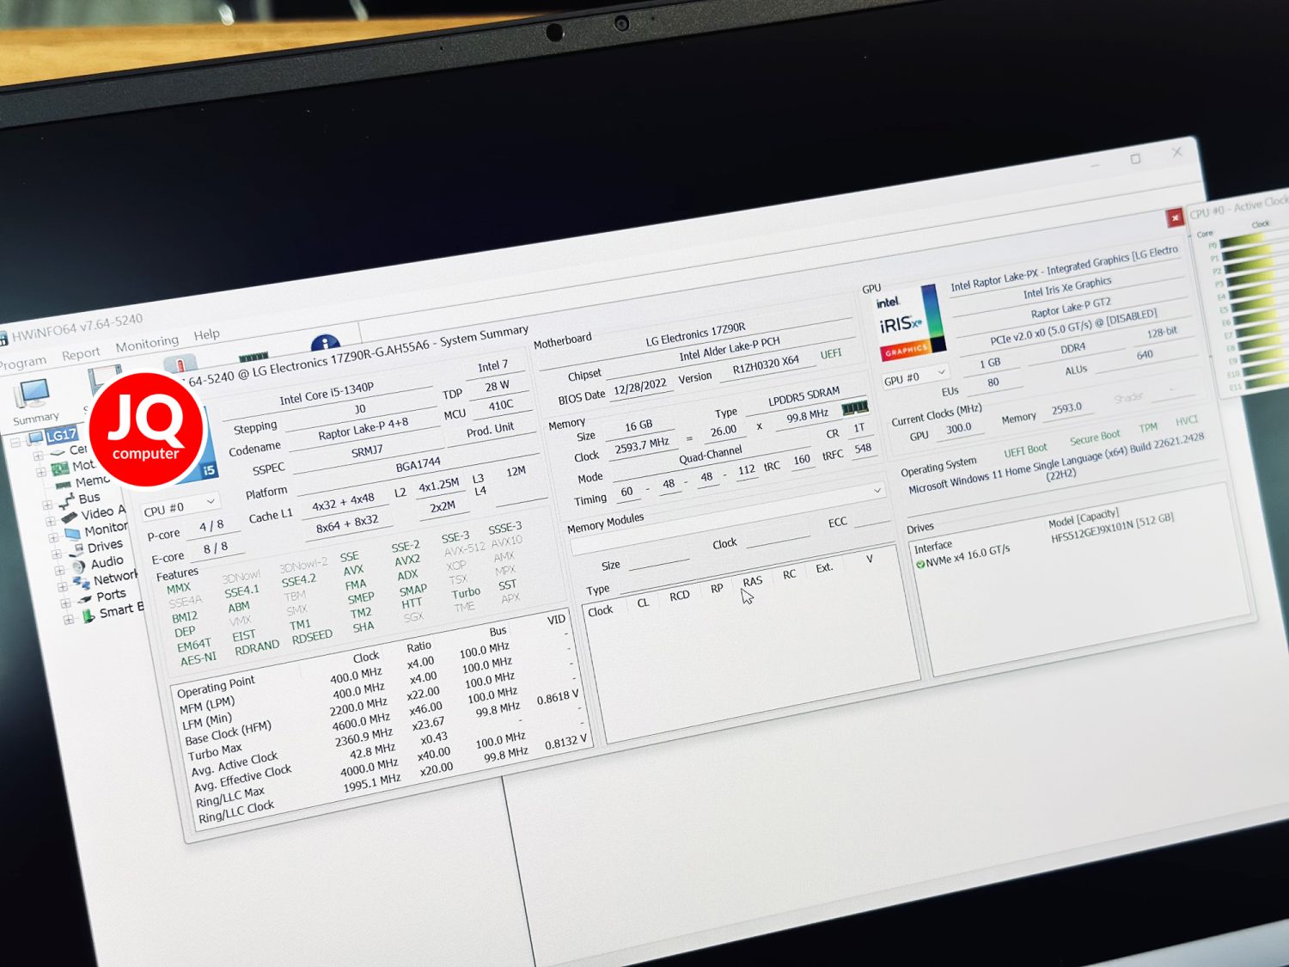
Task: Click the Drives tree node icon
Action: pyautogui.click(x=77, y=548)
